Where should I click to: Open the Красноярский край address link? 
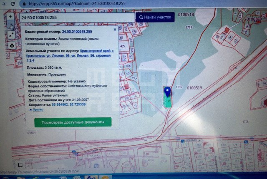coord(70,55)
